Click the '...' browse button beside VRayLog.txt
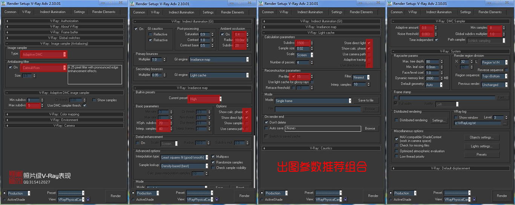This screenshot has height=205, width=515. pyautogui.click(x=505, y=123)
